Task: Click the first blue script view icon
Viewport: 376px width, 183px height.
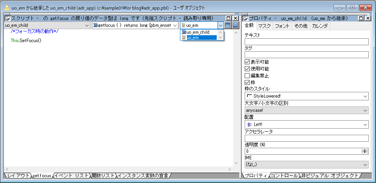Action: [x=228, y=25]
